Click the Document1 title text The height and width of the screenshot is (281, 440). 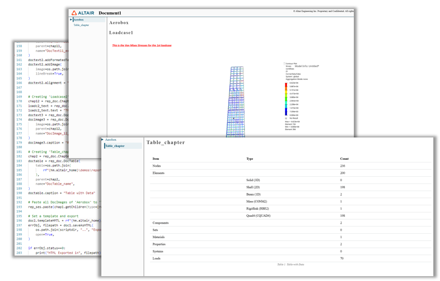point(110,13)
